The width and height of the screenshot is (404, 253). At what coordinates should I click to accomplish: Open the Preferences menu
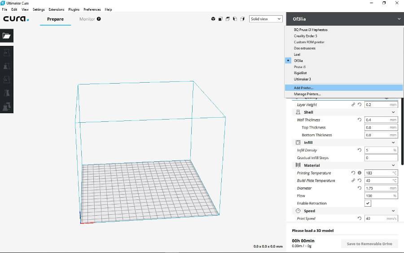point(92,9)
